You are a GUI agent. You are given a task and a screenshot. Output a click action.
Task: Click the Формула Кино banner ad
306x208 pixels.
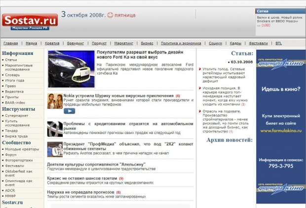pos(281,127)
